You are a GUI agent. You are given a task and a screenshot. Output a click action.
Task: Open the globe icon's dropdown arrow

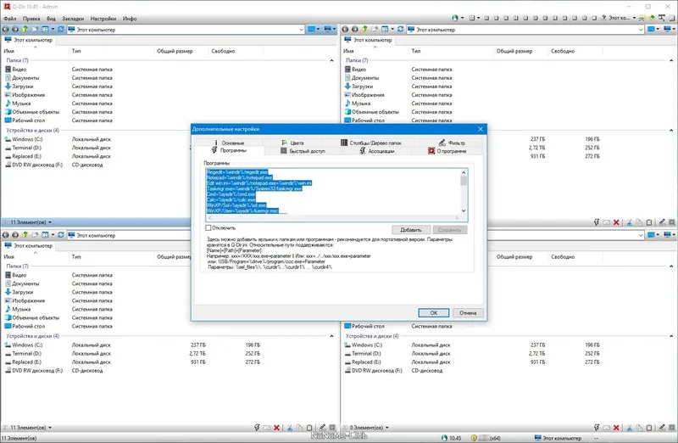(462, 18)
